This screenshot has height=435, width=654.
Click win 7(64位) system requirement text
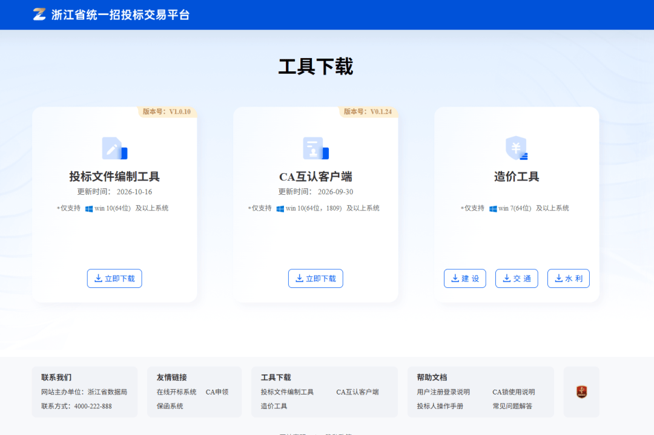(515, 208)
